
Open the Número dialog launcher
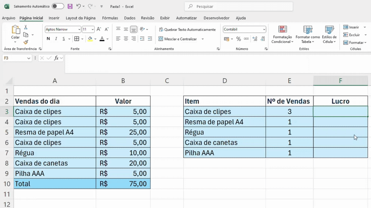click(x=266, y=49)
